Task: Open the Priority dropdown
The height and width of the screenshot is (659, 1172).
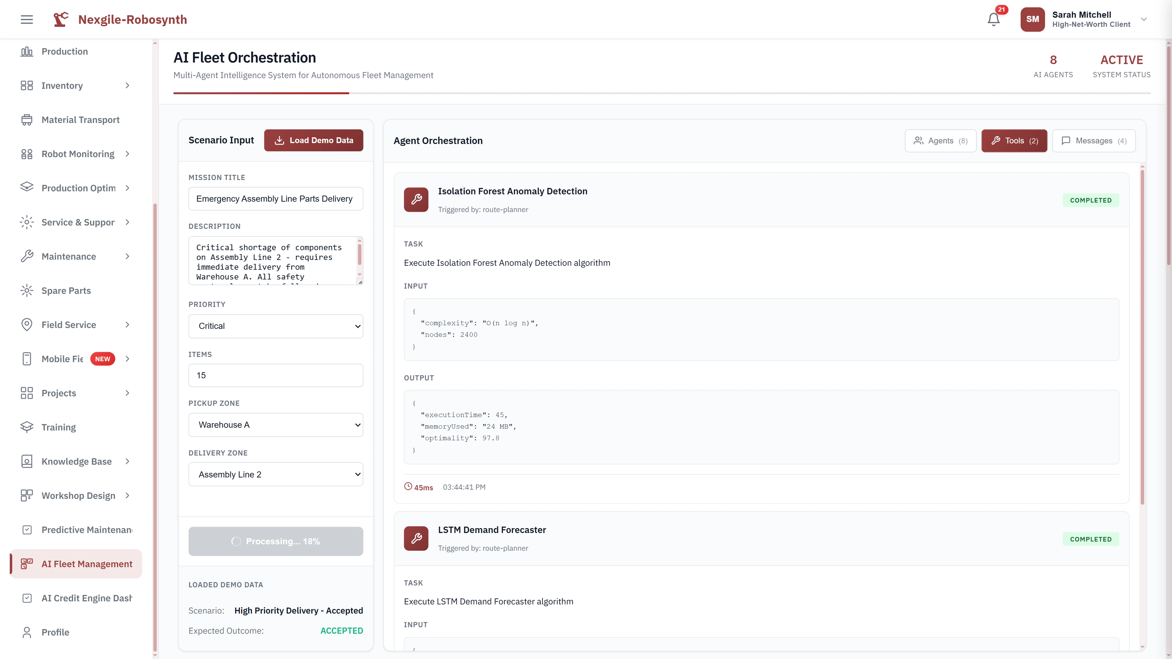Action: (x=276, y=326)
